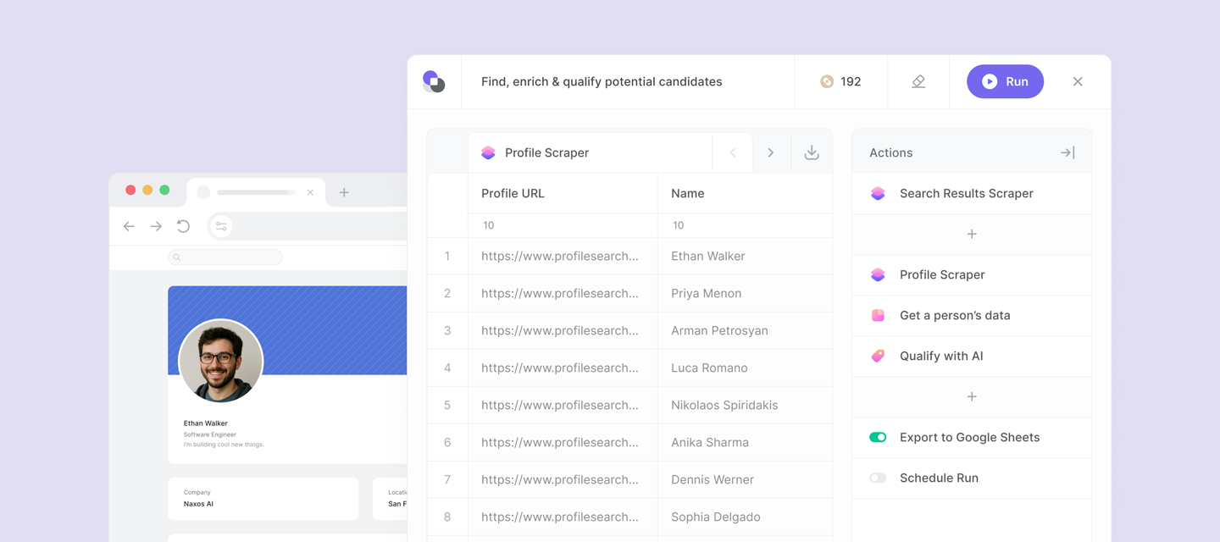Select the Search Results Scraper action icon

coord(877,193)
